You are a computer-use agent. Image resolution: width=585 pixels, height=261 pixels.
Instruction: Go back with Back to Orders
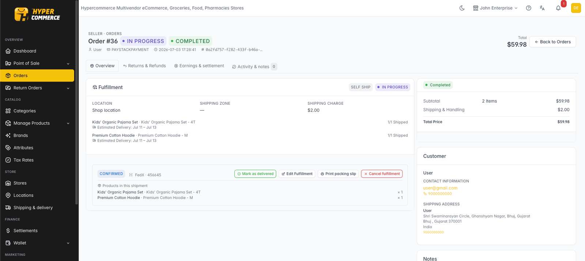552,42
